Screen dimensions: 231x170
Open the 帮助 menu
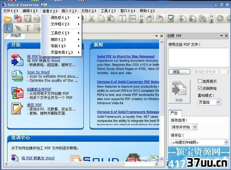147,11
